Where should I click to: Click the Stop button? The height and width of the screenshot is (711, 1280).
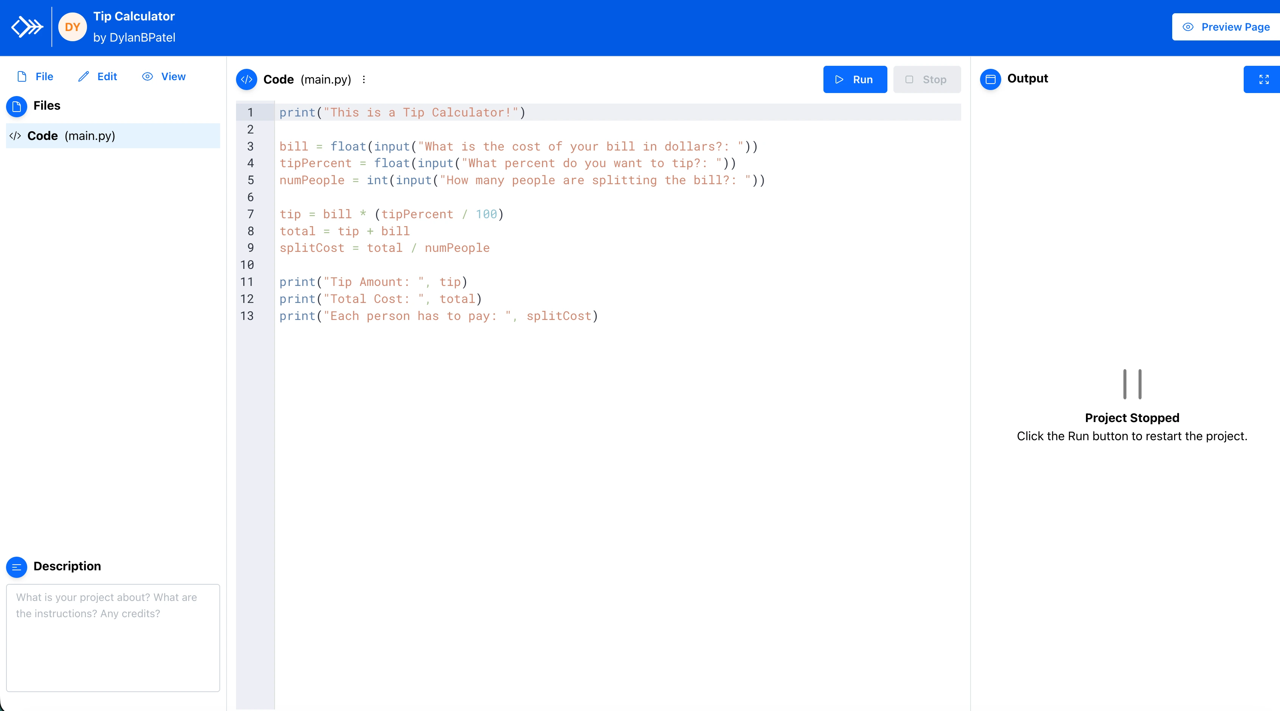[x=927, y=79]
